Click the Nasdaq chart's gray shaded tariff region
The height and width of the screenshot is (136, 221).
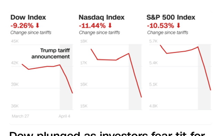[135, 77]
